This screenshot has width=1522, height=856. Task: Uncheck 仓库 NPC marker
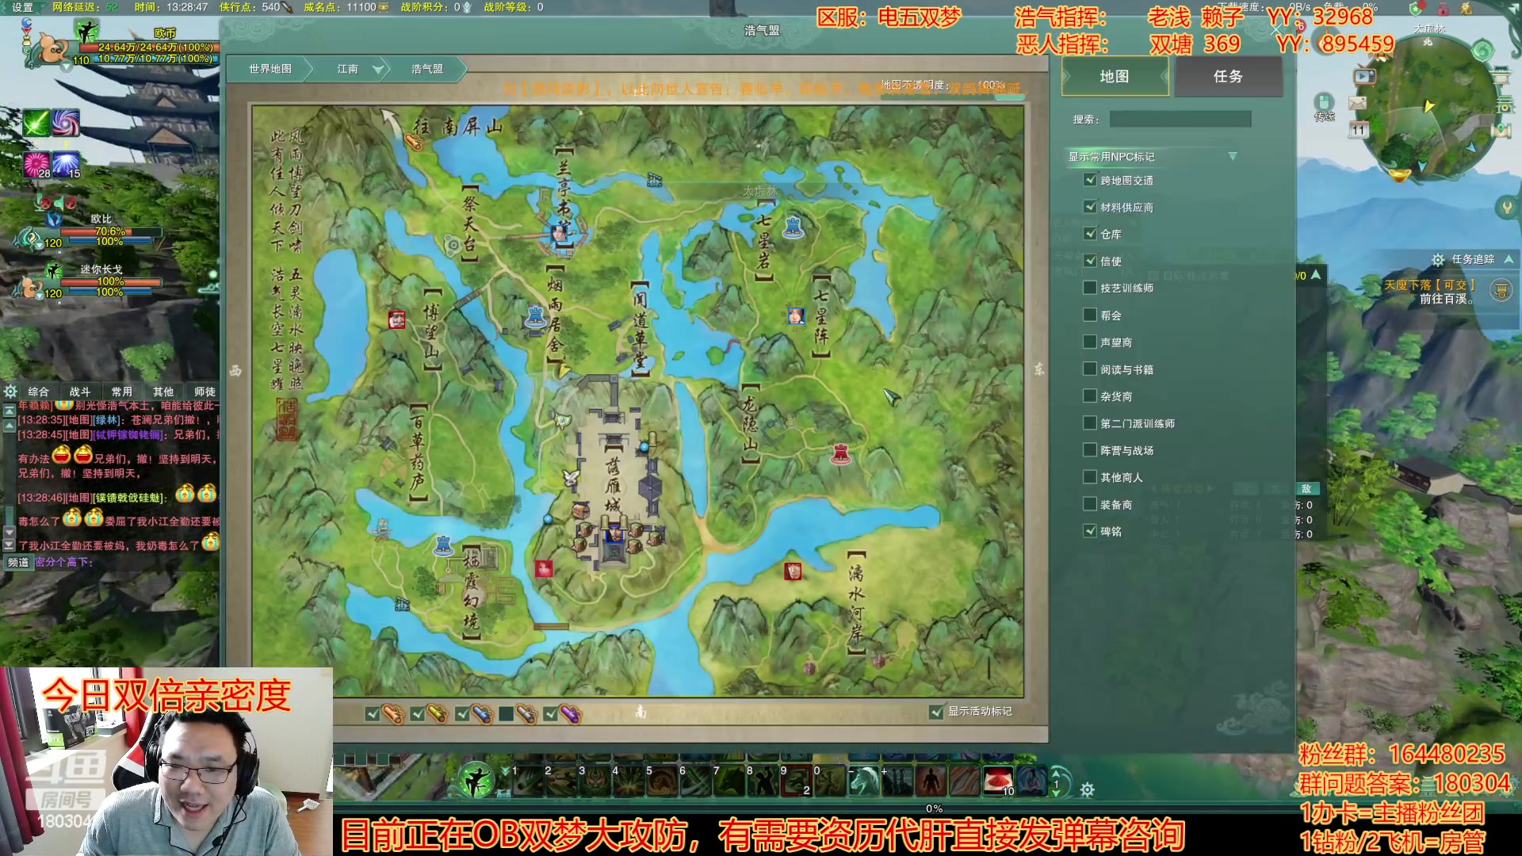[1090, 234]
